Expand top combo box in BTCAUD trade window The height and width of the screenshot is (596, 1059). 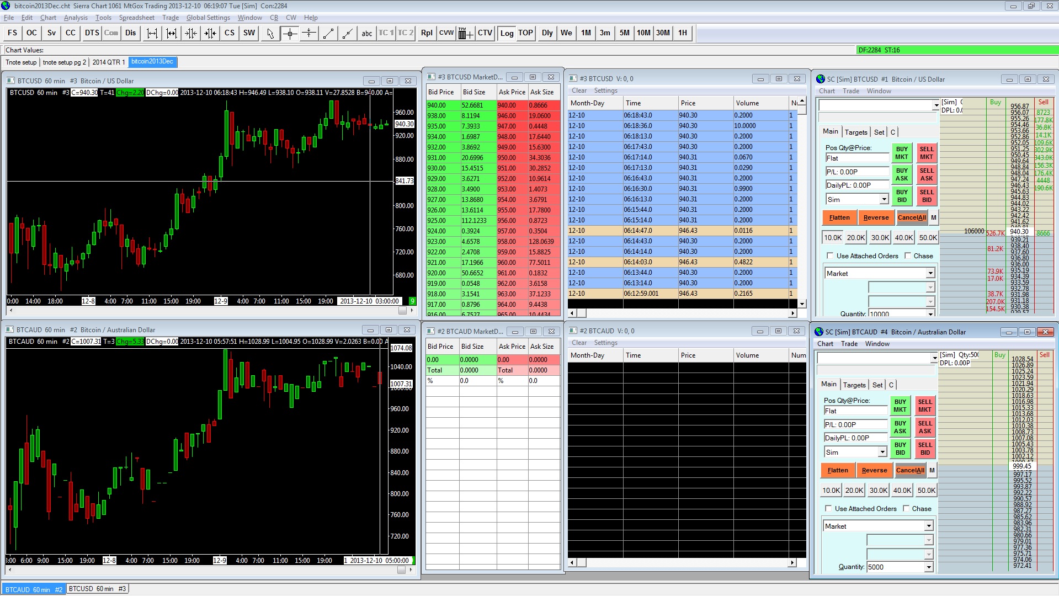point(934,358)
